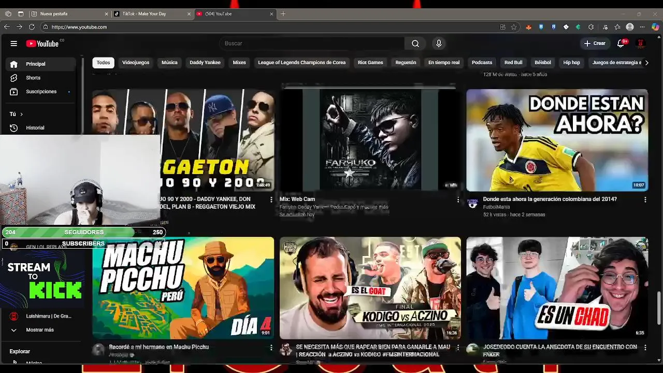Add page to favorites with star icon
Screen dimensions: 663x373
[x=514, y=27]
